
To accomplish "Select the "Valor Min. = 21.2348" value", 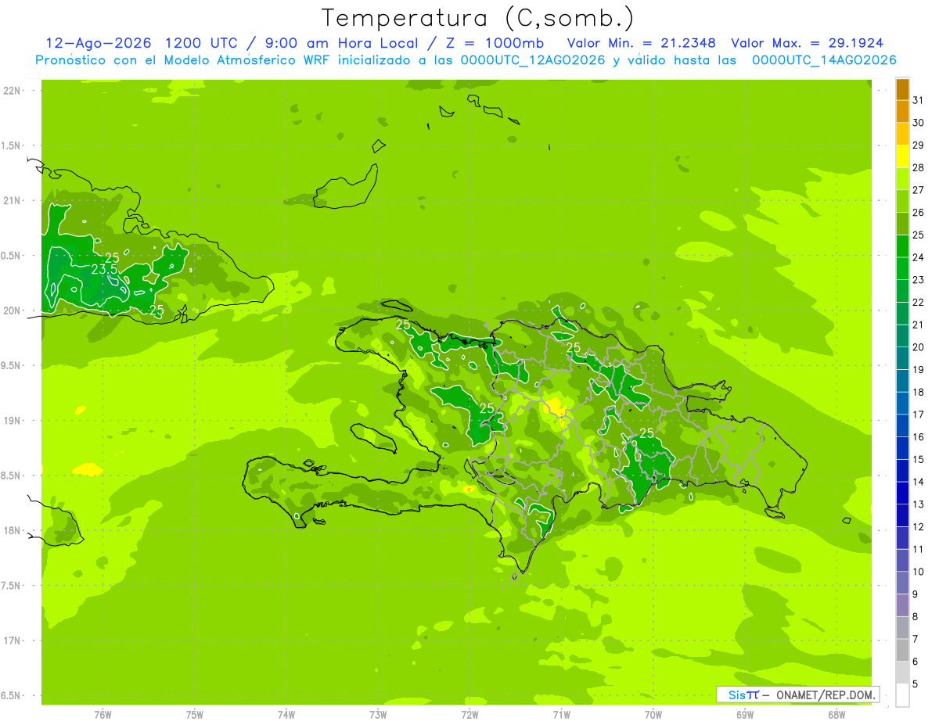I will pyautogui.click(x=642, y=43).
